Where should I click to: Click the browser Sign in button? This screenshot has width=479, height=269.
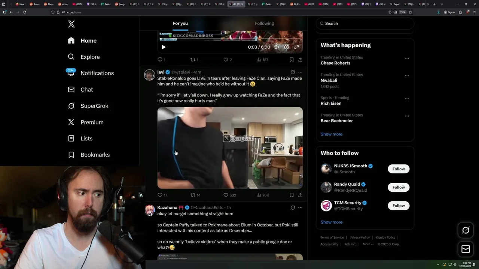449,12
